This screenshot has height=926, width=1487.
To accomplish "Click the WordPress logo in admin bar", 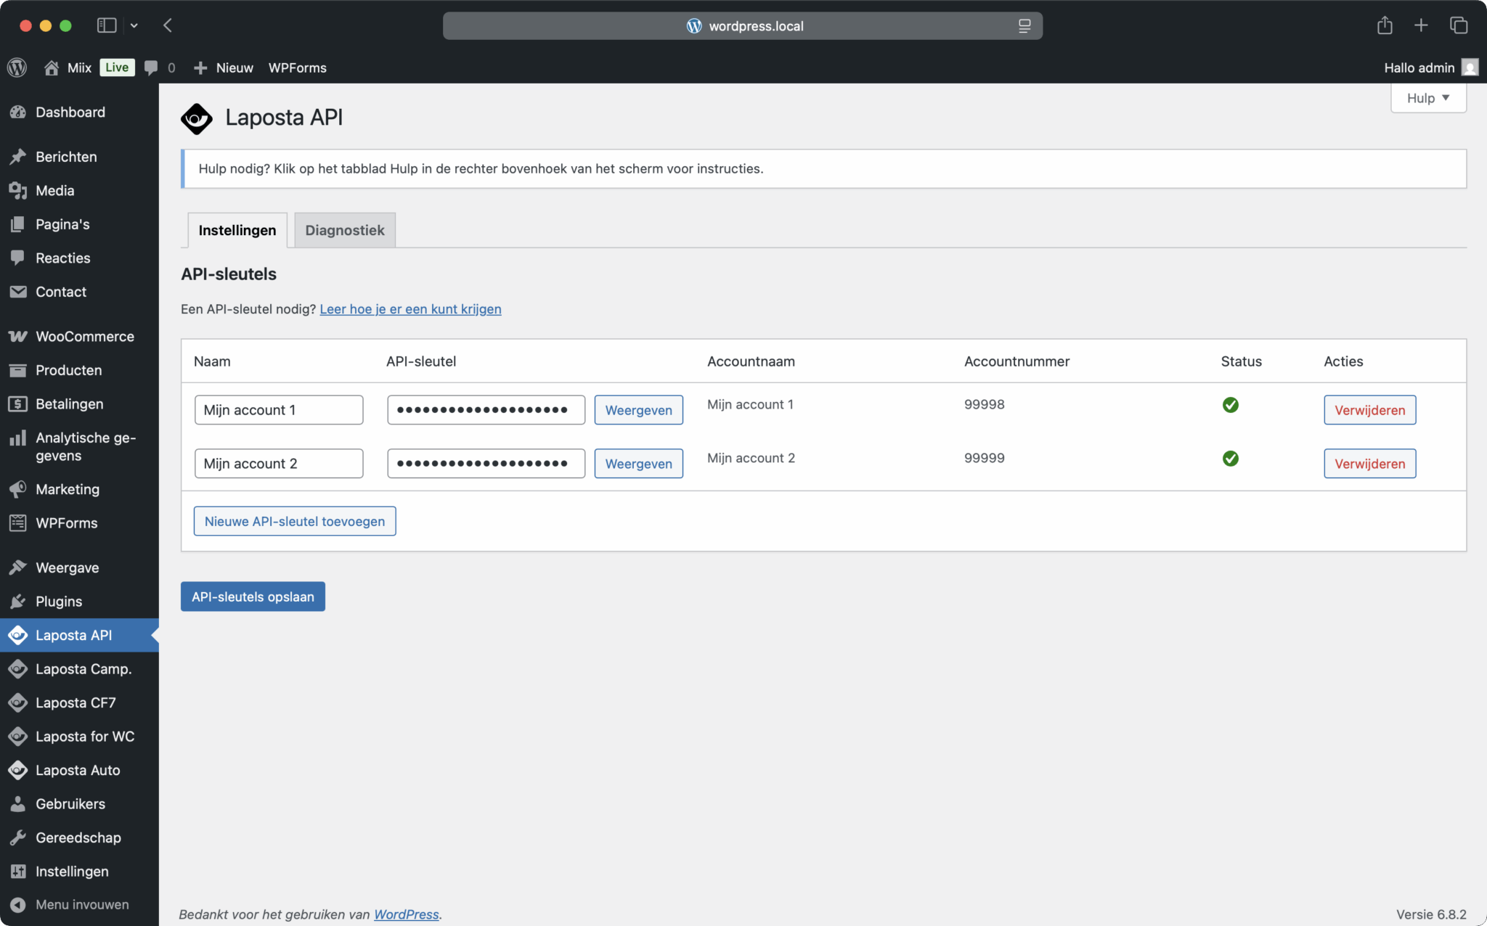I will coord(17,67).
